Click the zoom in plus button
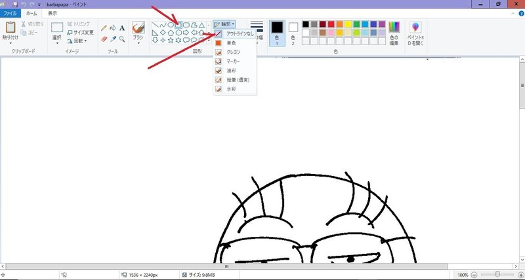Screen dimensions: 525x280 520,275
